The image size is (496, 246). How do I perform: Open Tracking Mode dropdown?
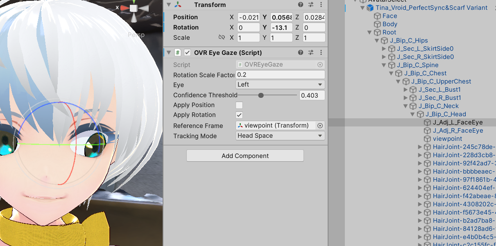[280, 136]
